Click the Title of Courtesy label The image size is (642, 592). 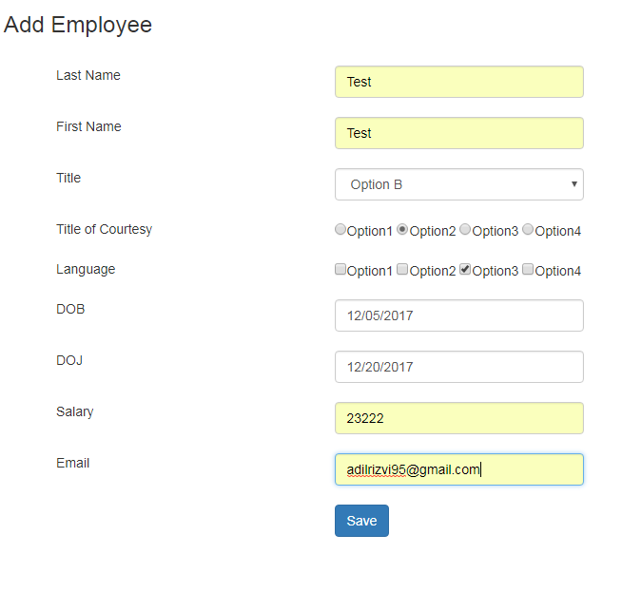[x=104, y=230]
